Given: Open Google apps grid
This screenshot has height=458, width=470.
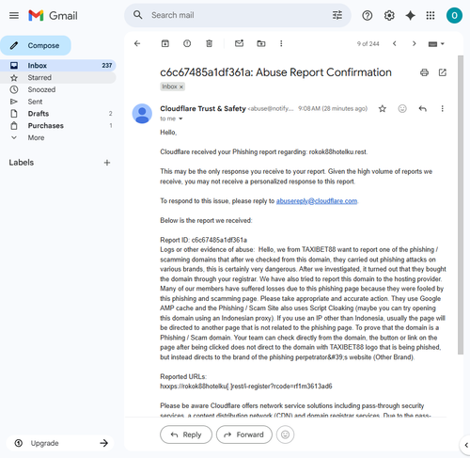Looking at the screenshot, I should pos(431,15).
